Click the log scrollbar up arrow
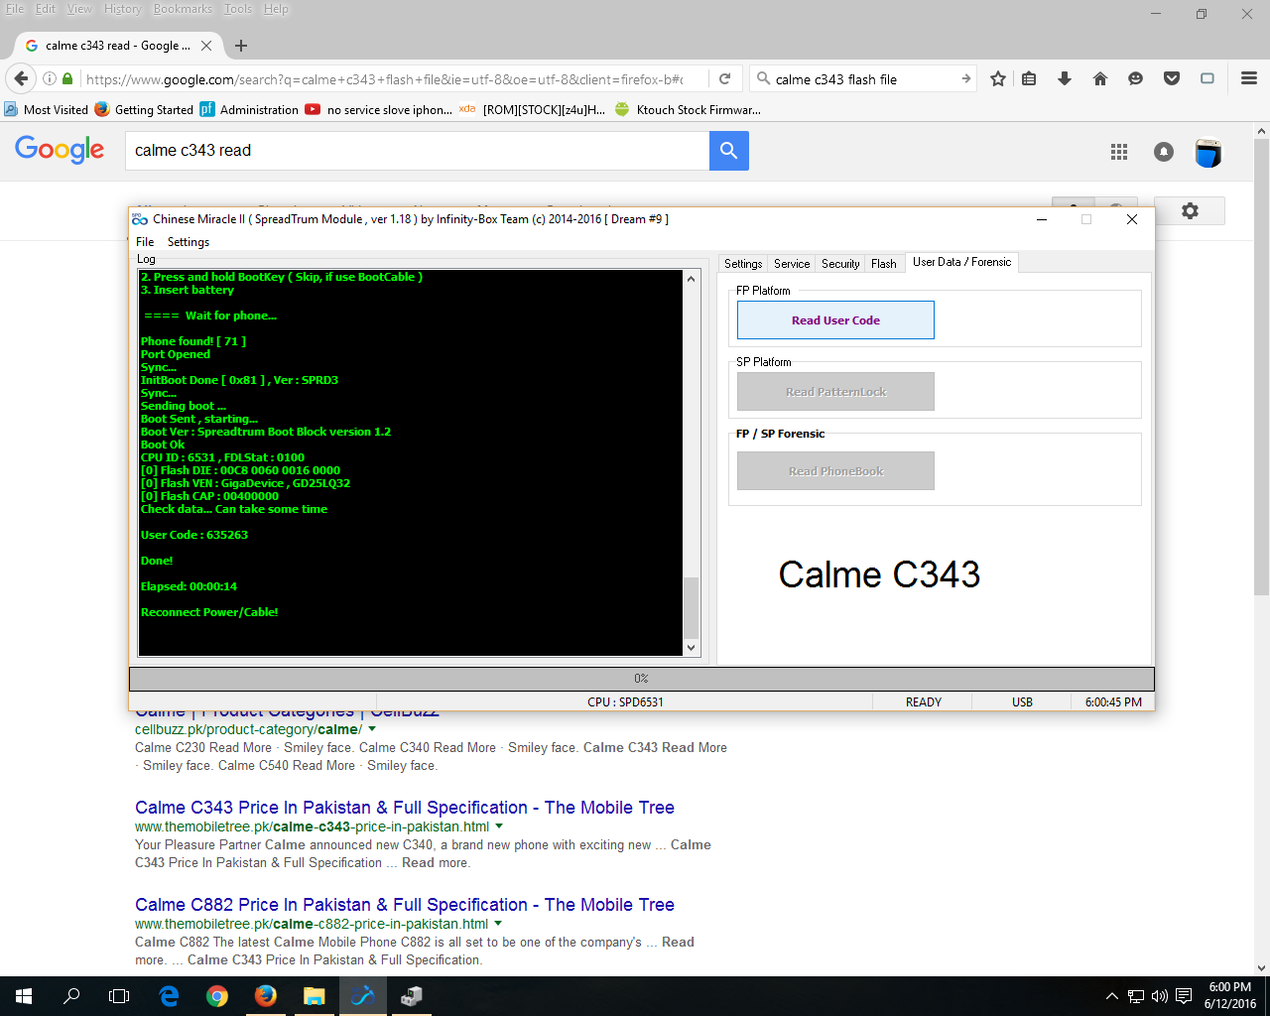1270x1016 pixels. point(692,279)
